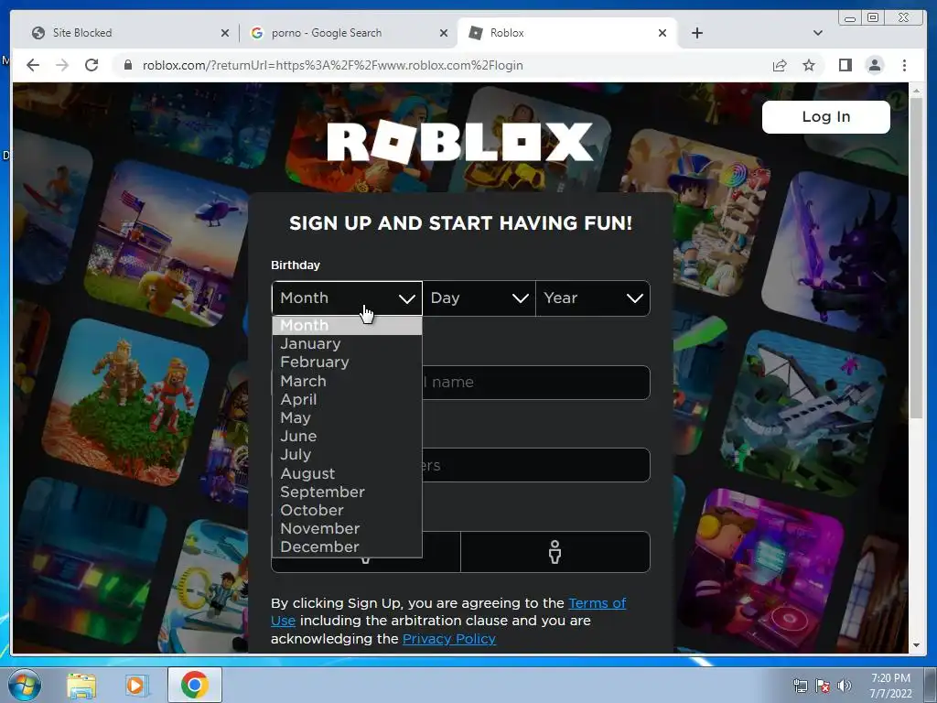This screenshot has width=937, height=703.
Task: Click the Action Center flag tray icon
Action: click(x=823, y=686)
